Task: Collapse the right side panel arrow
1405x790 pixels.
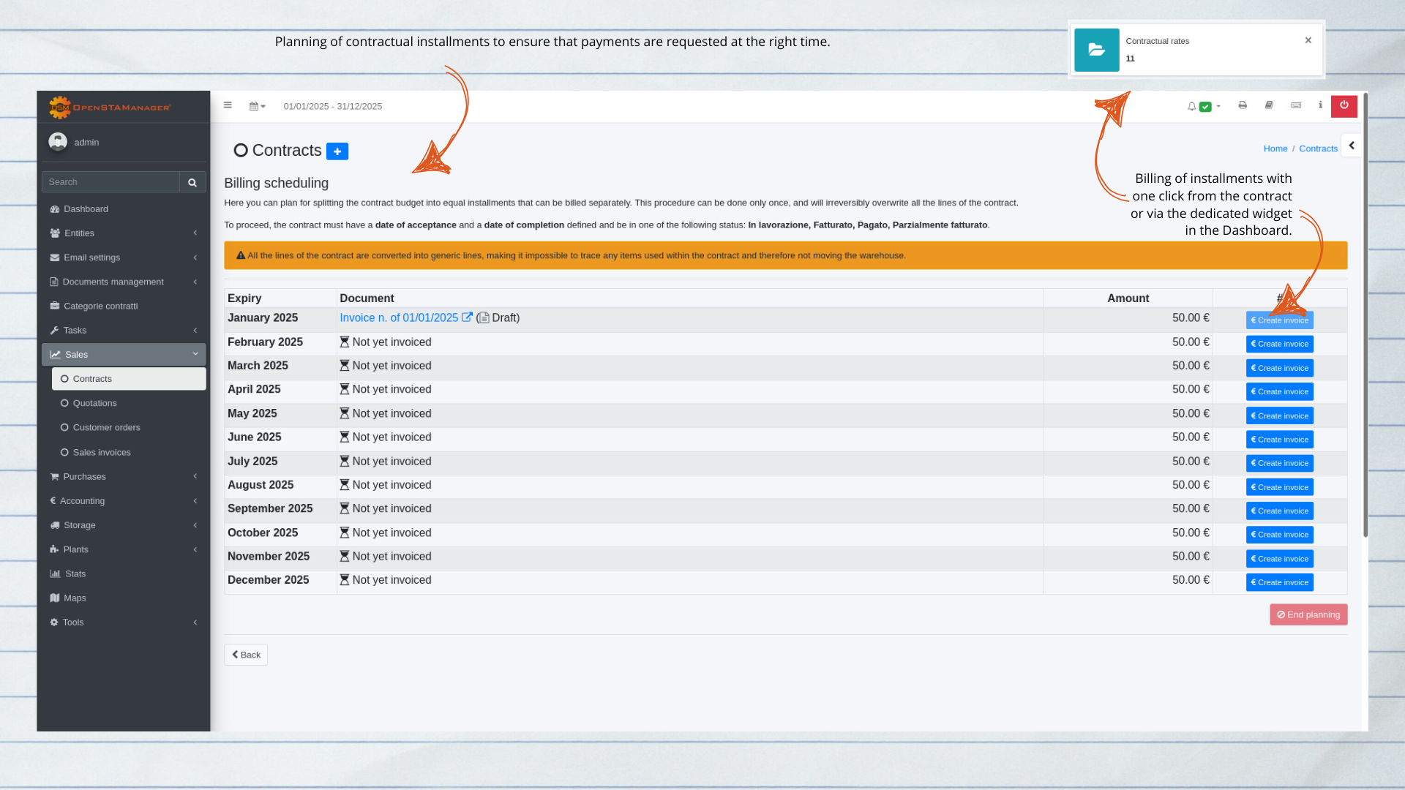Action: [1352, 146]
